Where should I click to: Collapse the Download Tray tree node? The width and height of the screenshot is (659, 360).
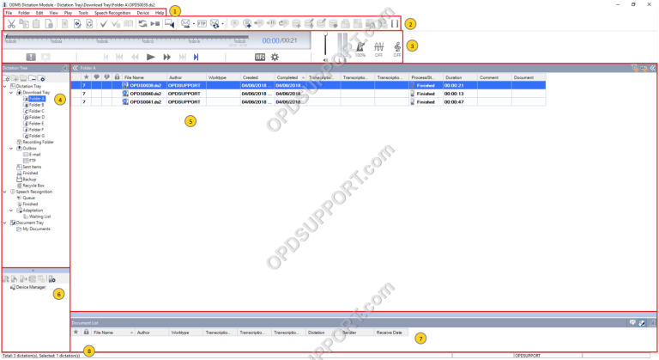pos(11,93)
